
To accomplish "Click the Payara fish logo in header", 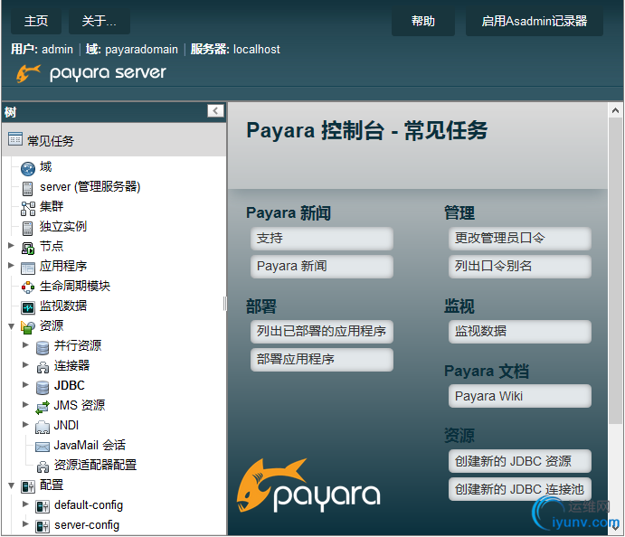I will (x=29, y=73).
